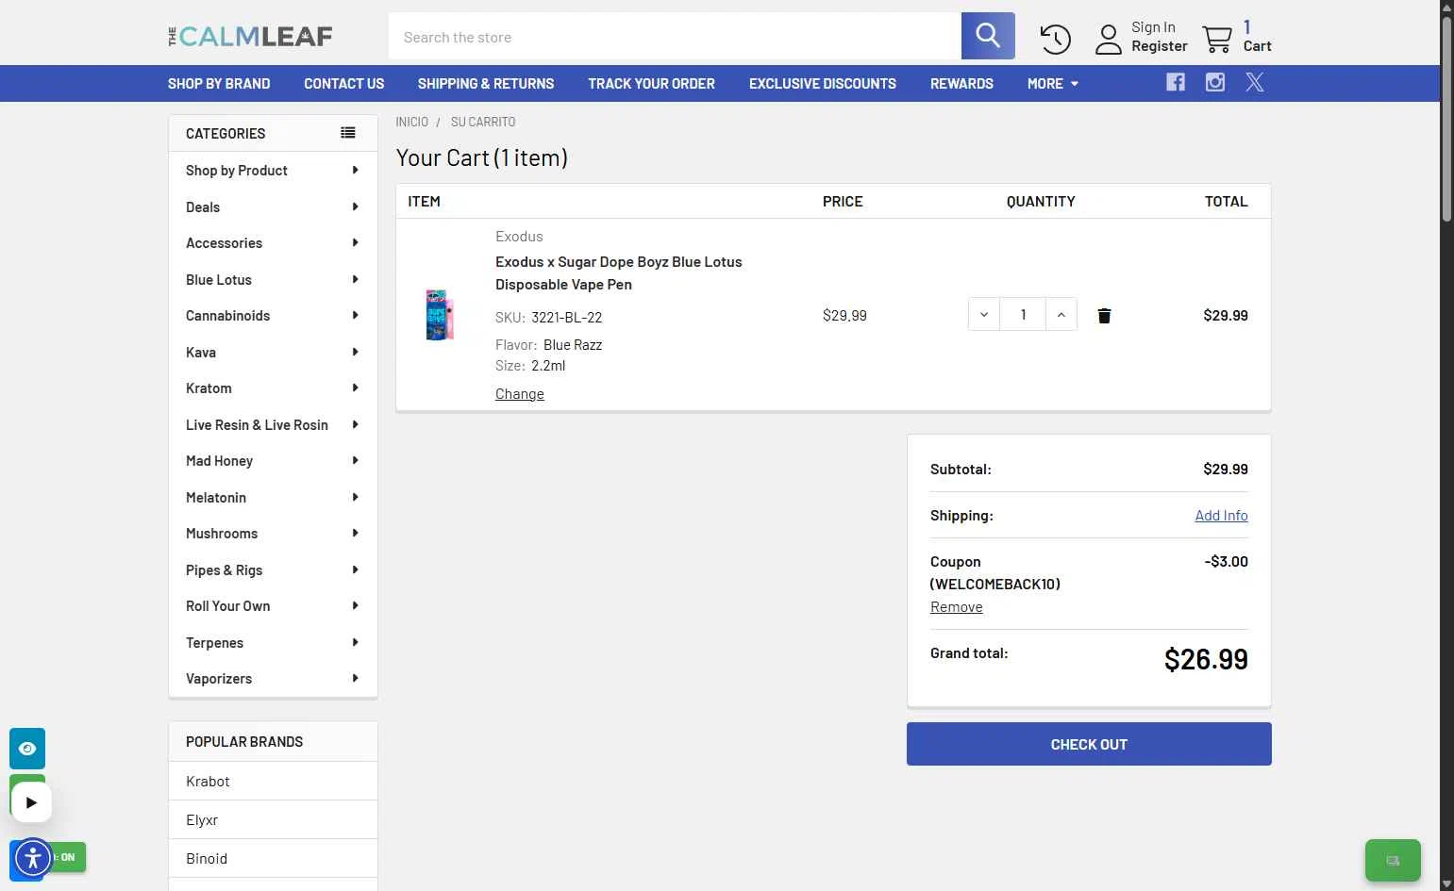This screenshot has height=891, width=1454.
Task: Click the Exodus brand label
Action: [x=519, y=237]
